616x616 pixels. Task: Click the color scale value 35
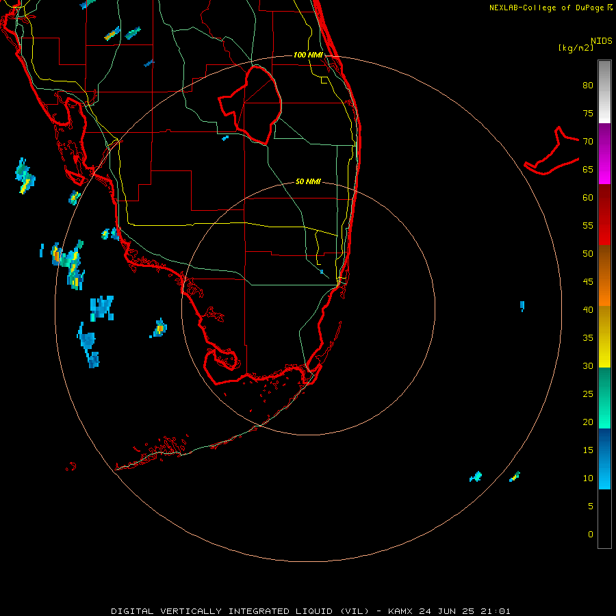tap(588, 338)
